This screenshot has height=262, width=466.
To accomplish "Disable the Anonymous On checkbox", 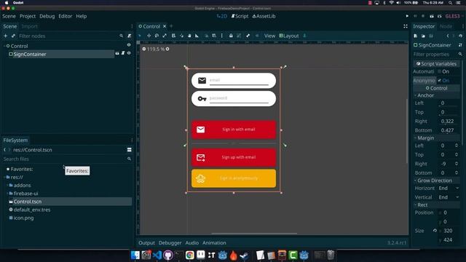I will tap(440, 81).
